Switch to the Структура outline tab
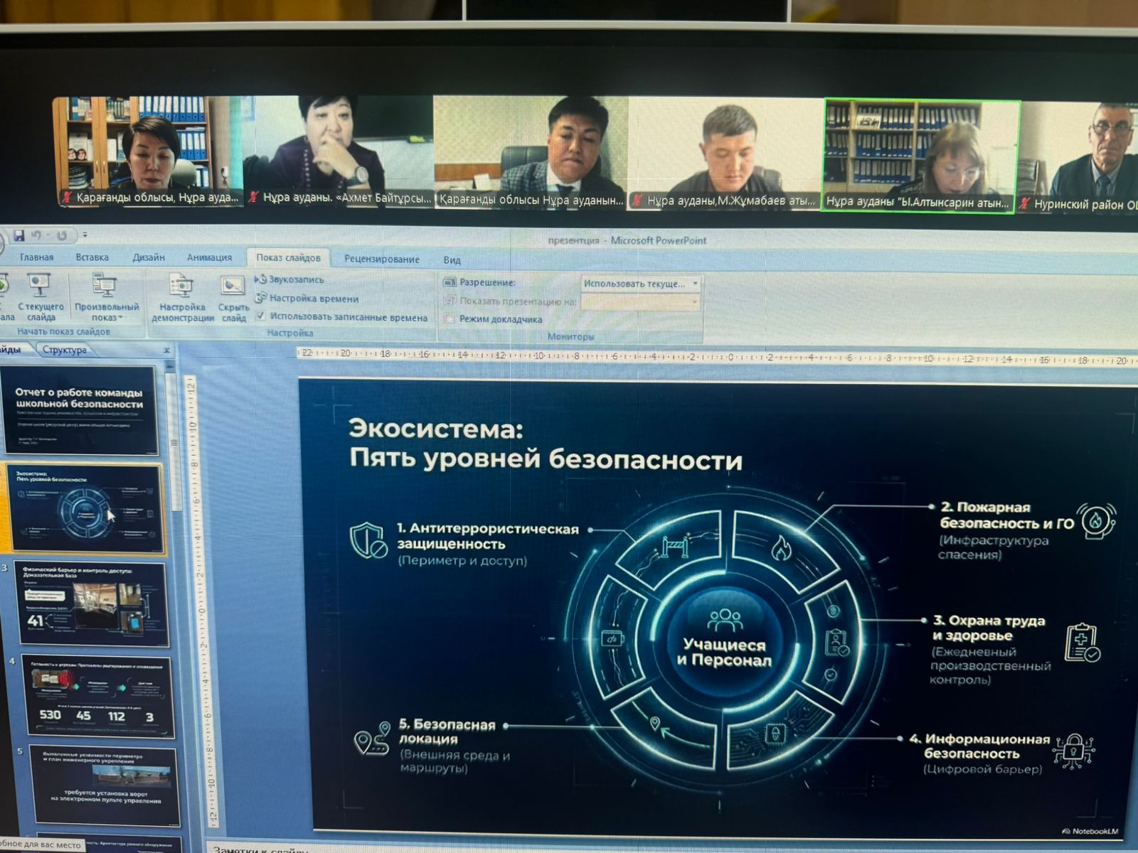The image size is (1138, 853). click(x=64, y=350)
